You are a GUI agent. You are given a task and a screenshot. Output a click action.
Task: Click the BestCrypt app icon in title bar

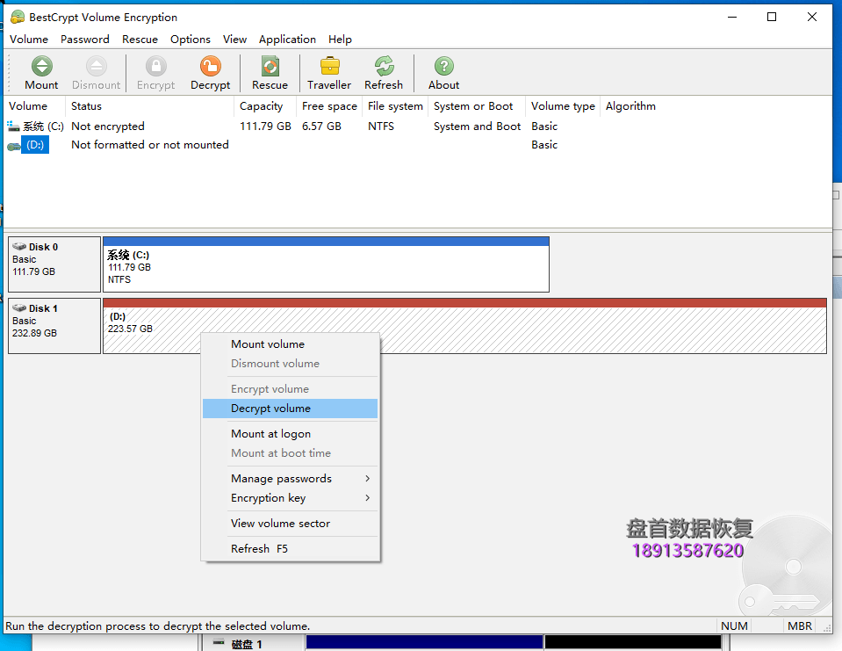coord(18,18)
